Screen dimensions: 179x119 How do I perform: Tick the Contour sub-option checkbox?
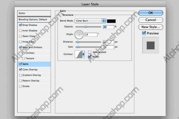click(23, 53)
